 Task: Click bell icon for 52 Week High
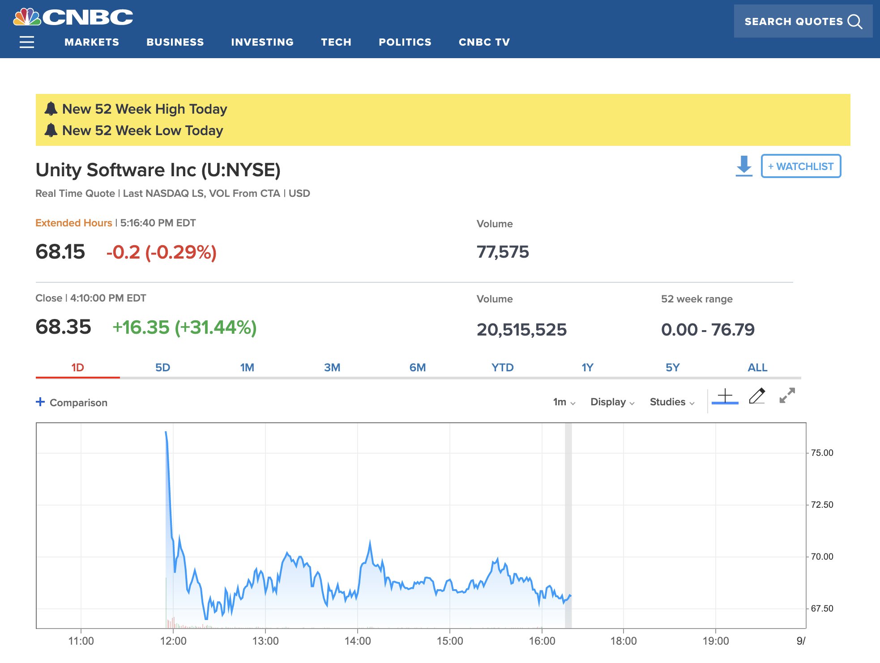(x=51, y=108)
